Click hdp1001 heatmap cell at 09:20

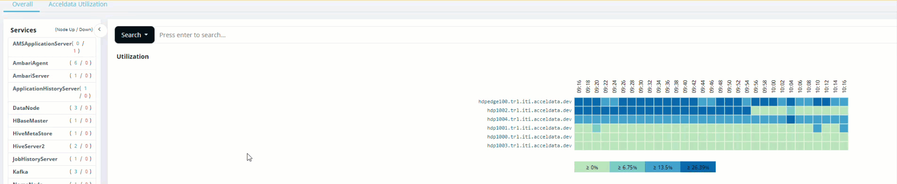click(x=596, y=128)
